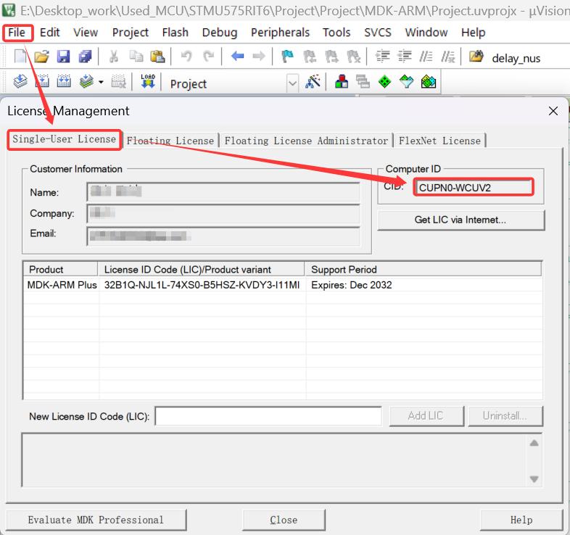Viewport: 570px width, 535px height.
Task: Open the Debug menu
Action: point(220,33)
